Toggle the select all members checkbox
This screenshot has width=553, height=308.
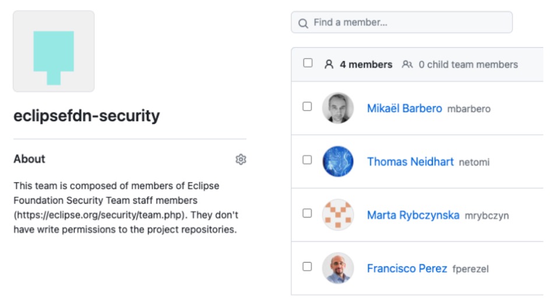308,63
